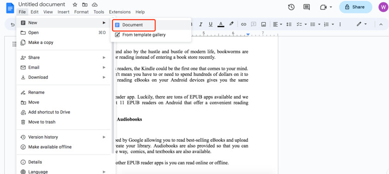Click the checklist icon
Screen dimensions: 389x174
[x=299, y=24]
